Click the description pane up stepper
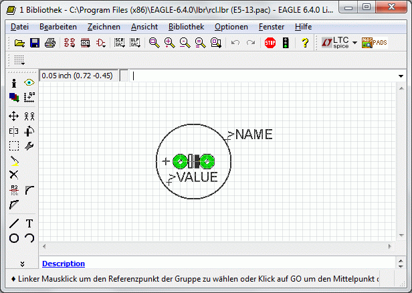Viewport: 412px width, 293px height. (401, 261)
